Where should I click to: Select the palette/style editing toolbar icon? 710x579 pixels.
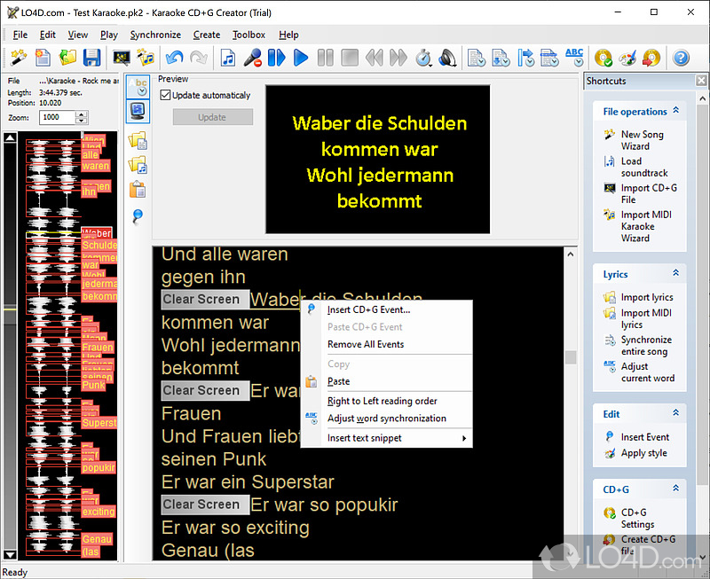point(627,58)
